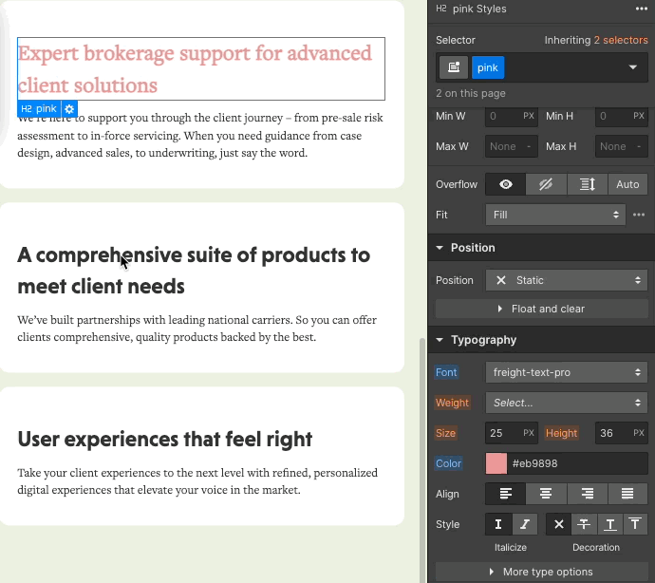
Task: Open the Font dropdown showing freight-text-pro
Action: (x=567, y=372)
